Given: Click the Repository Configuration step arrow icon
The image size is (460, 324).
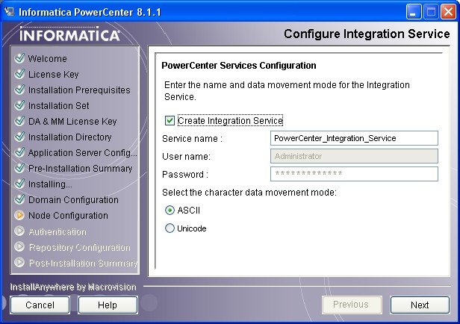Looking at the screenshot, I should (19, 246).
